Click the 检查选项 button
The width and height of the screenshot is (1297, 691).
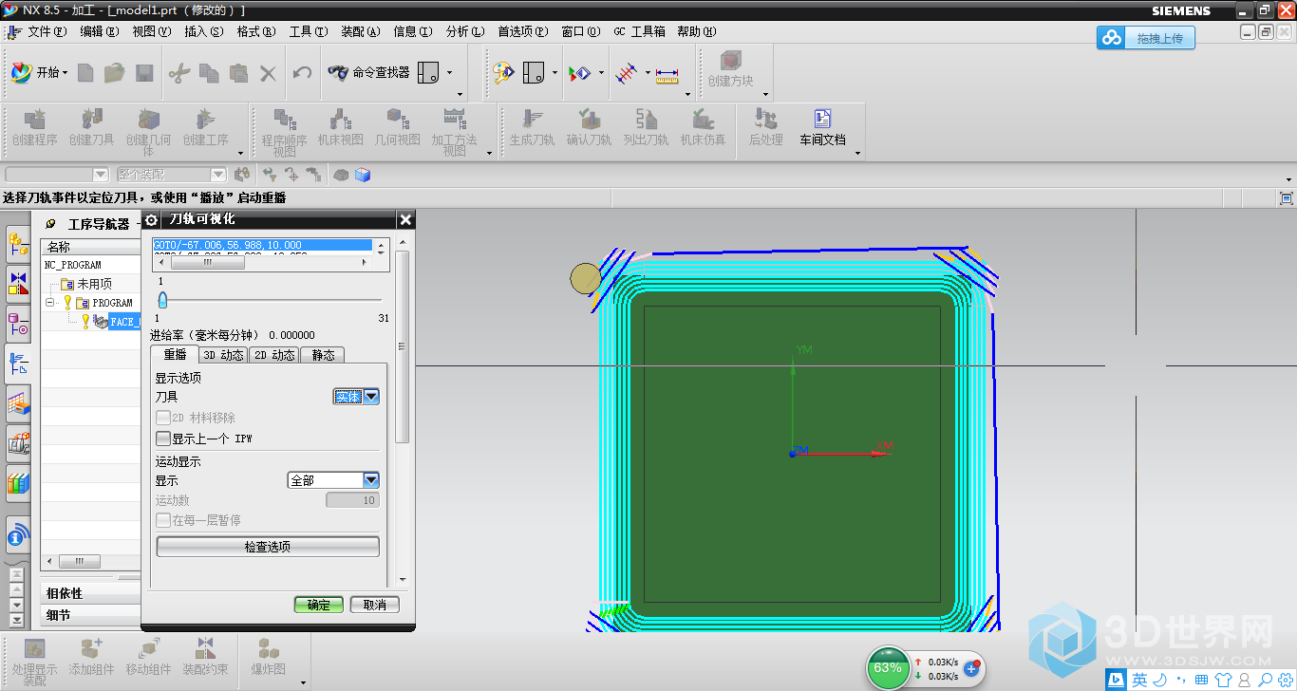(x=268, y=547)
